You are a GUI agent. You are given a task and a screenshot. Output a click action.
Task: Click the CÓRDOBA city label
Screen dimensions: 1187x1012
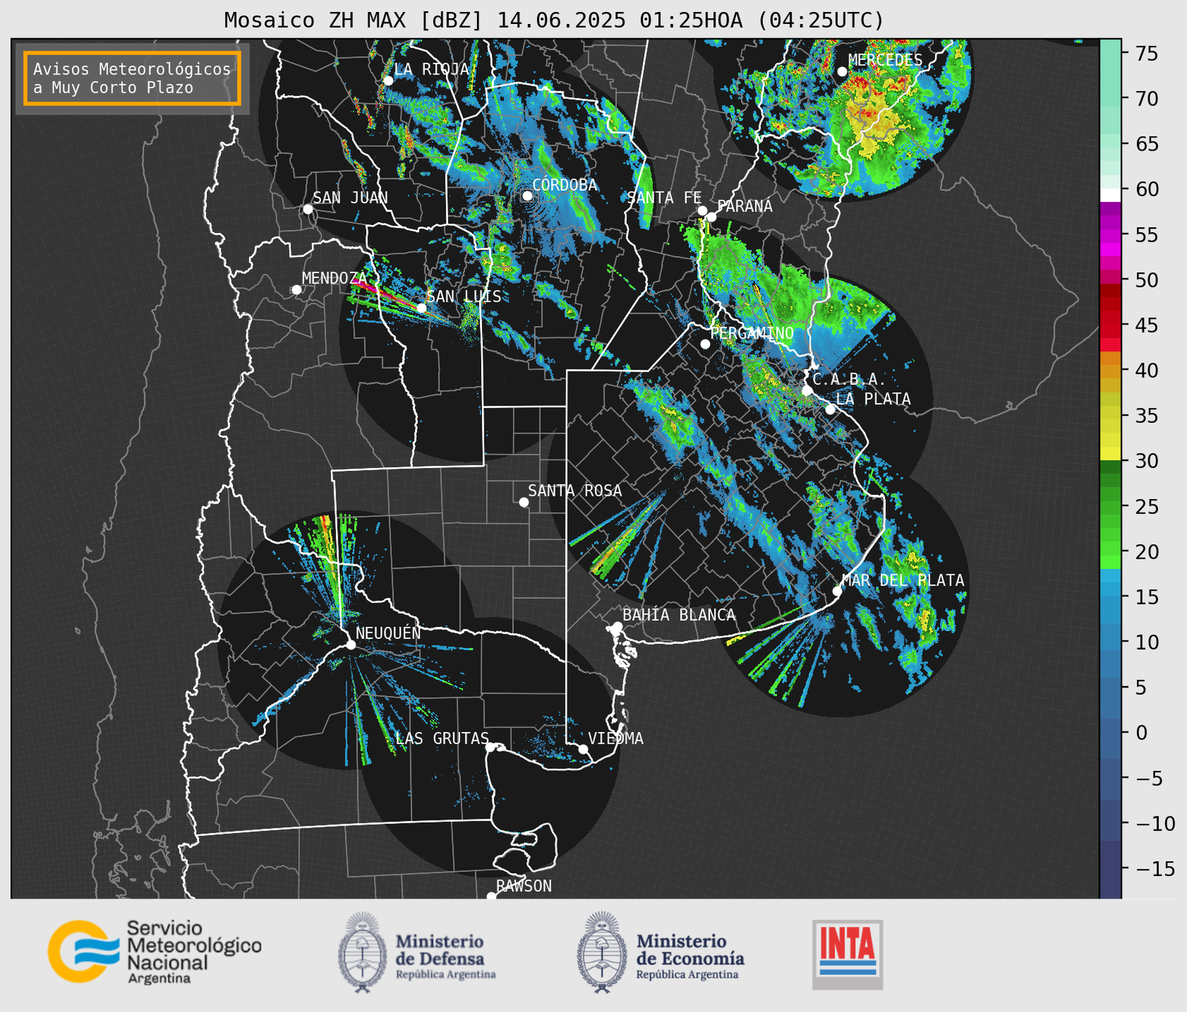coord(564,185)
